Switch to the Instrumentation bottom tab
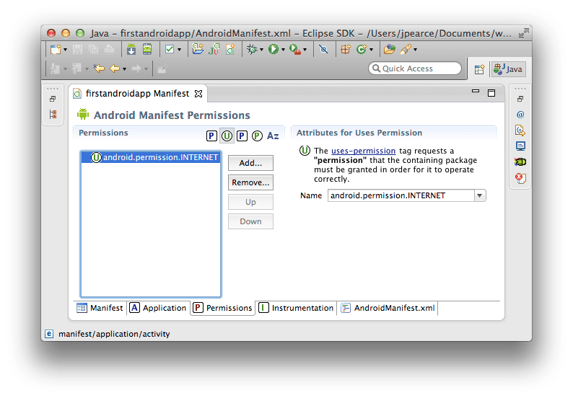Viewport: 573px width, 398px height. click(296, 308)
